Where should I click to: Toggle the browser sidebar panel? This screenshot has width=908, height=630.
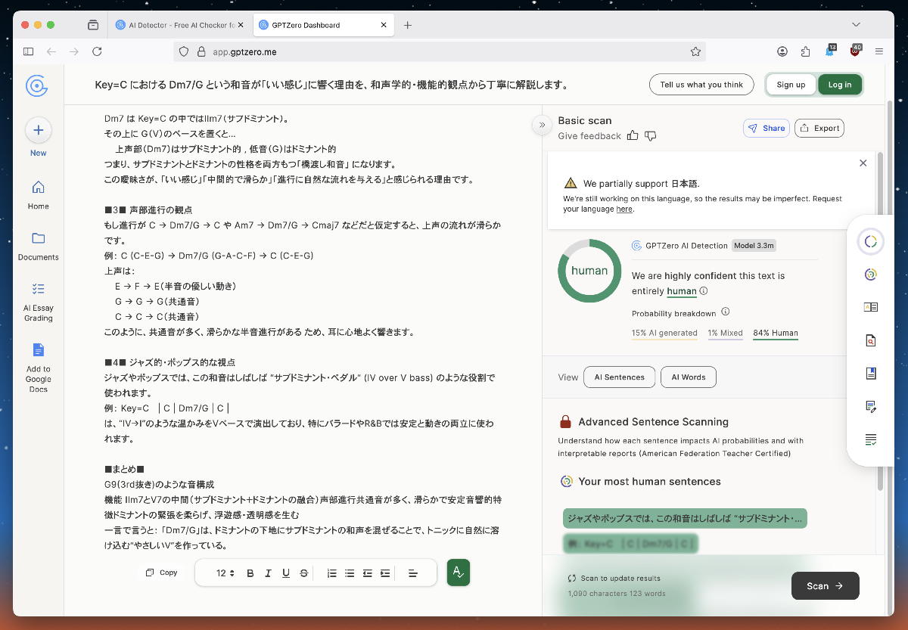(x=28, y=51)
